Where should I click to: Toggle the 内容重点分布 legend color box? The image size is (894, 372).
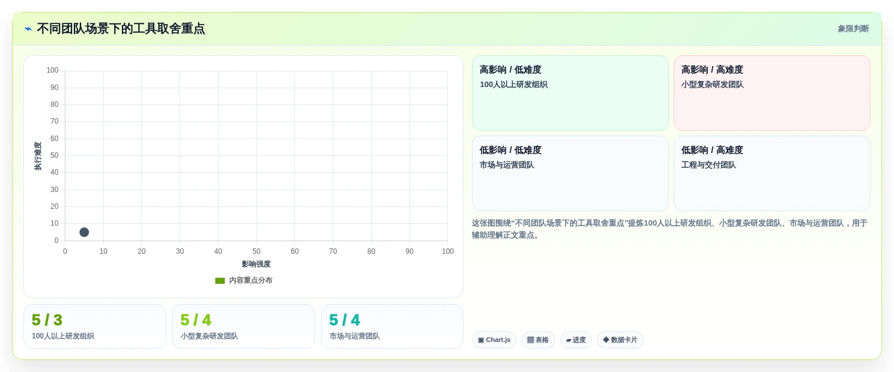tap(220, 281)
